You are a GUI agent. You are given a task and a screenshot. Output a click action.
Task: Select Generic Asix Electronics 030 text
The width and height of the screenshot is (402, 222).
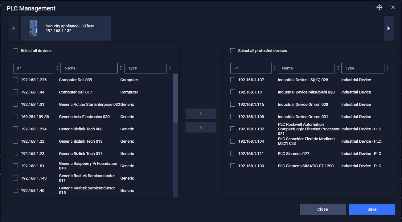pyautogui.click(x=84, y=117)
